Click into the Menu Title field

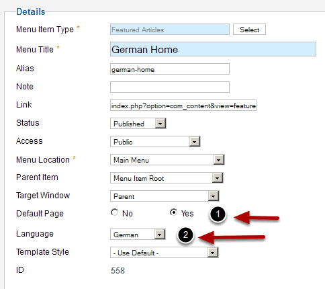point(213,49)
